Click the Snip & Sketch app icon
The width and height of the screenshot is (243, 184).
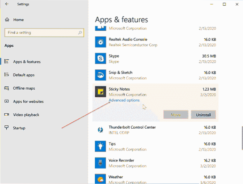[100, 75]
